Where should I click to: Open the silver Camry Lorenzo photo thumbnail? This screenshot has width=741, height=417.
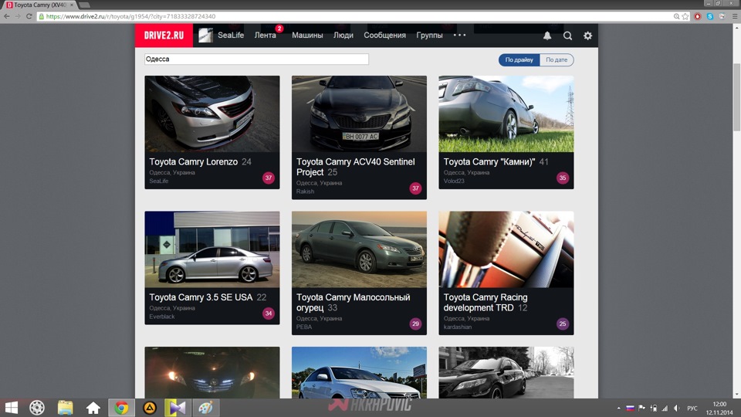[212, 114]
